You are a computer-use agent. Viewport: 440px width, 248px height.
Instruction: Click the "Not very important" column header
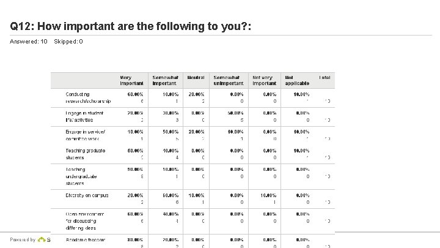coord(265,80)
